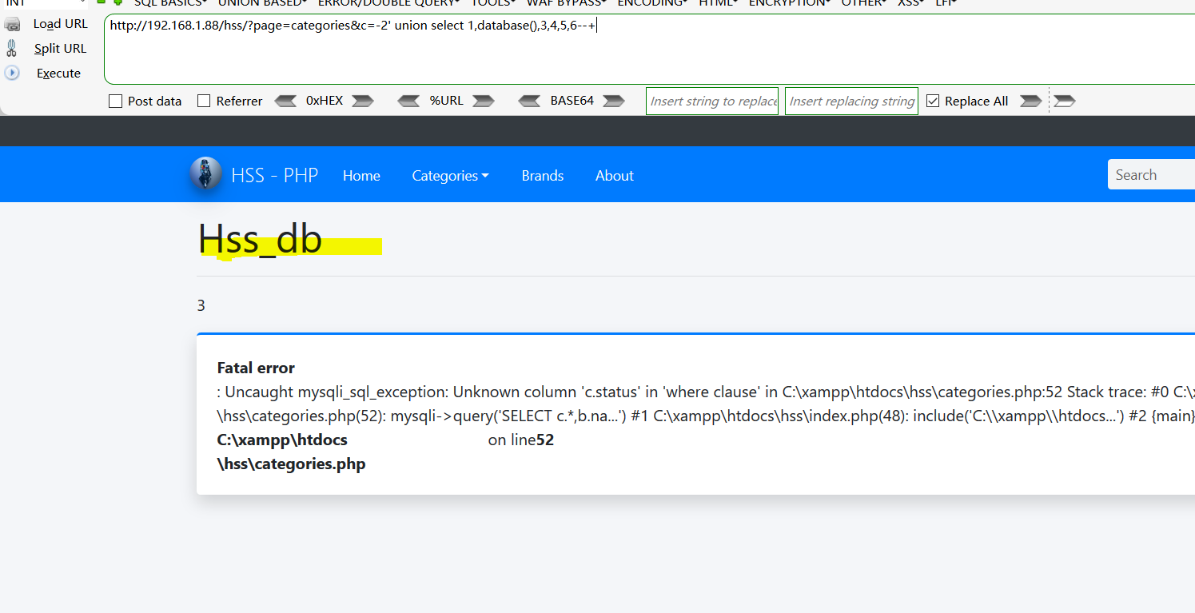Click the 'Insert string to replace' field

tap(712, 101)
